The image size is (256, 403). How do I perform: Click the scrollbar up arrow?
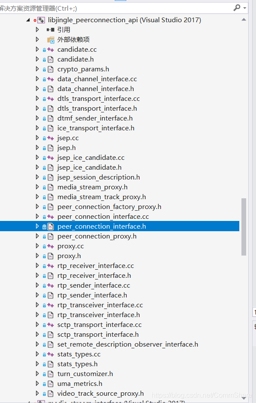click(x=244, y=20)
